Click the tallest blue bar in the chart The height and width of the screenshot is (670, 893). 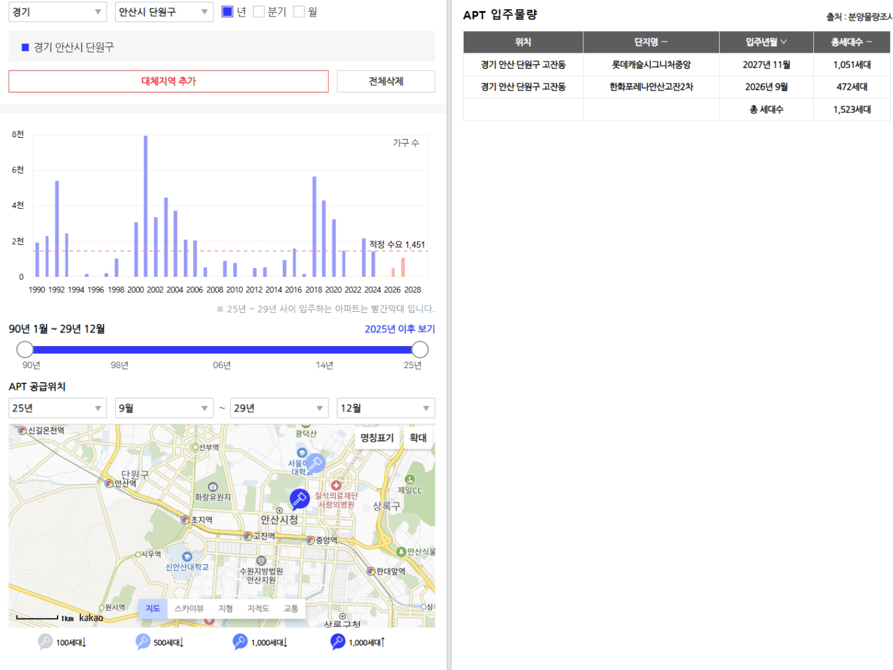(x=146, y=206)
